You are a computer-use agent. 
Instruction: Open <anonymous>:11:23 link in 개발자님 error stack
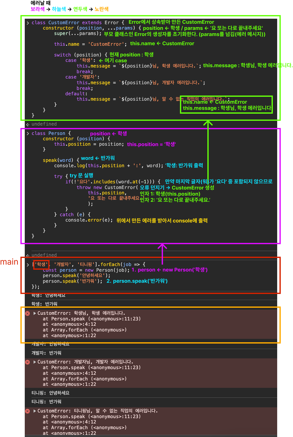pyautogui.click(x=114, y=368)
